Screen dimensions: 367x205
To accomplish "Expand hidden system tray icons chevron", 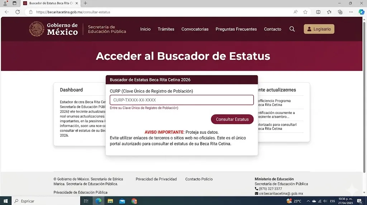I will (308, 201).
